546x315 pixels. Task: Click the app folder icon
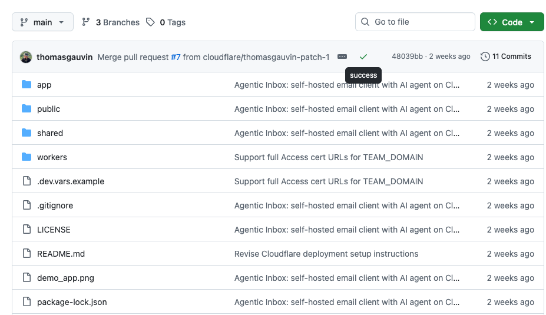27,85
